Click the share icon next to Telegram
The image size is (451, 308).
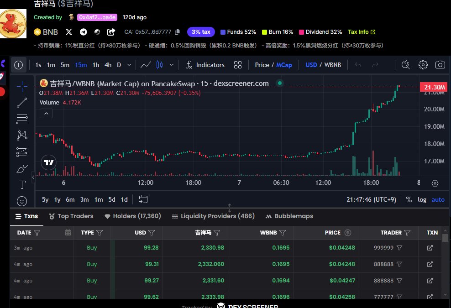[x=111, y=32]
